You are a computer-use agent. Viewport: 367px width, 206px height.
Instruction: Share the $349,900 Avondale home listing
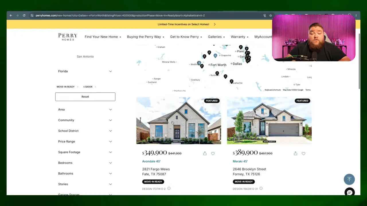coord(205,153)
